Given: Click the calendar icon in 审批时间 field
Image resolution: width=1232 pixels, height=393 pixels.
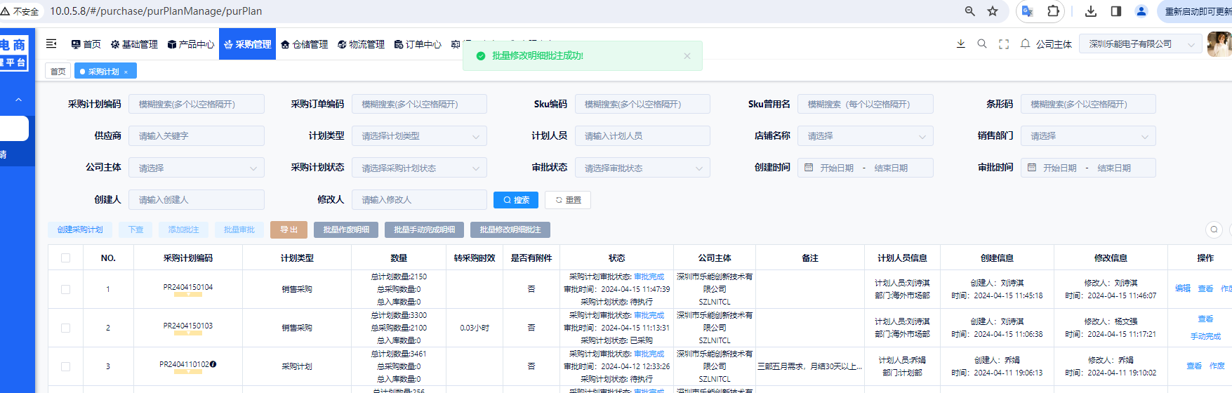Looking at the screenshot, I should click(1032, 168).
